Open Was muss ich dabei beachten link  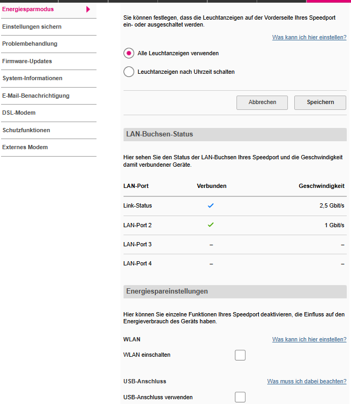(x=307, y=381)
